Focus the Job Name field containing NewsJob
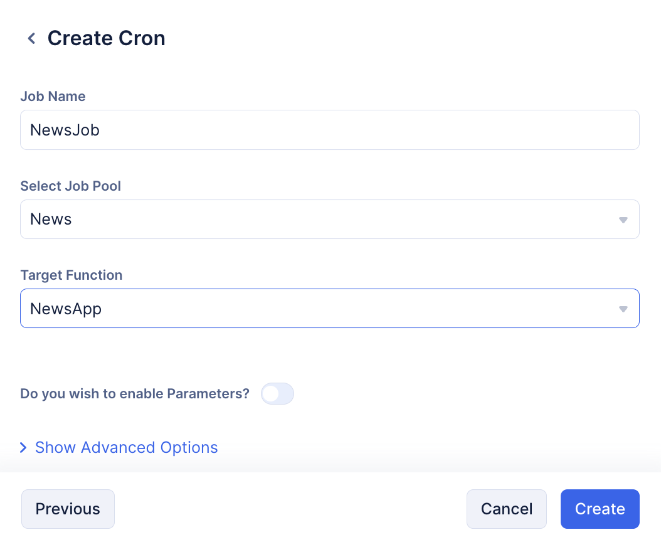The height and width of the screenshot is (552, 661). pyautogui.click(x=330, y=130)
